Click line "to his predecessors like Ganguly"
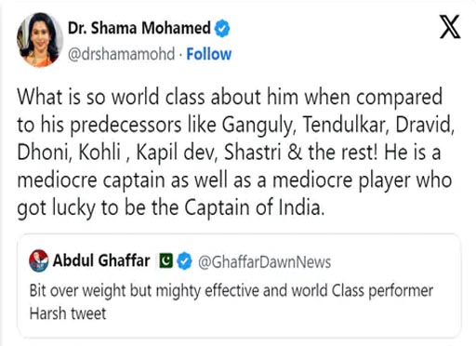The width and height of the screenshot is (476, 346). click(x=236, y=126)
